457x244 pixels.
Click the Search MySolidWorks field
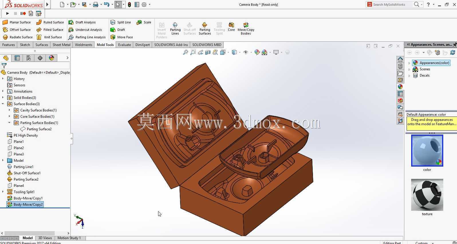pos(392,5)
